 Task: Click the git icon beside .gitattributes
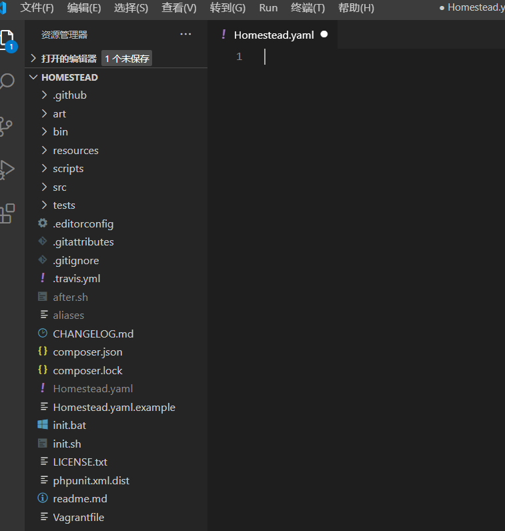click(43, 241)
